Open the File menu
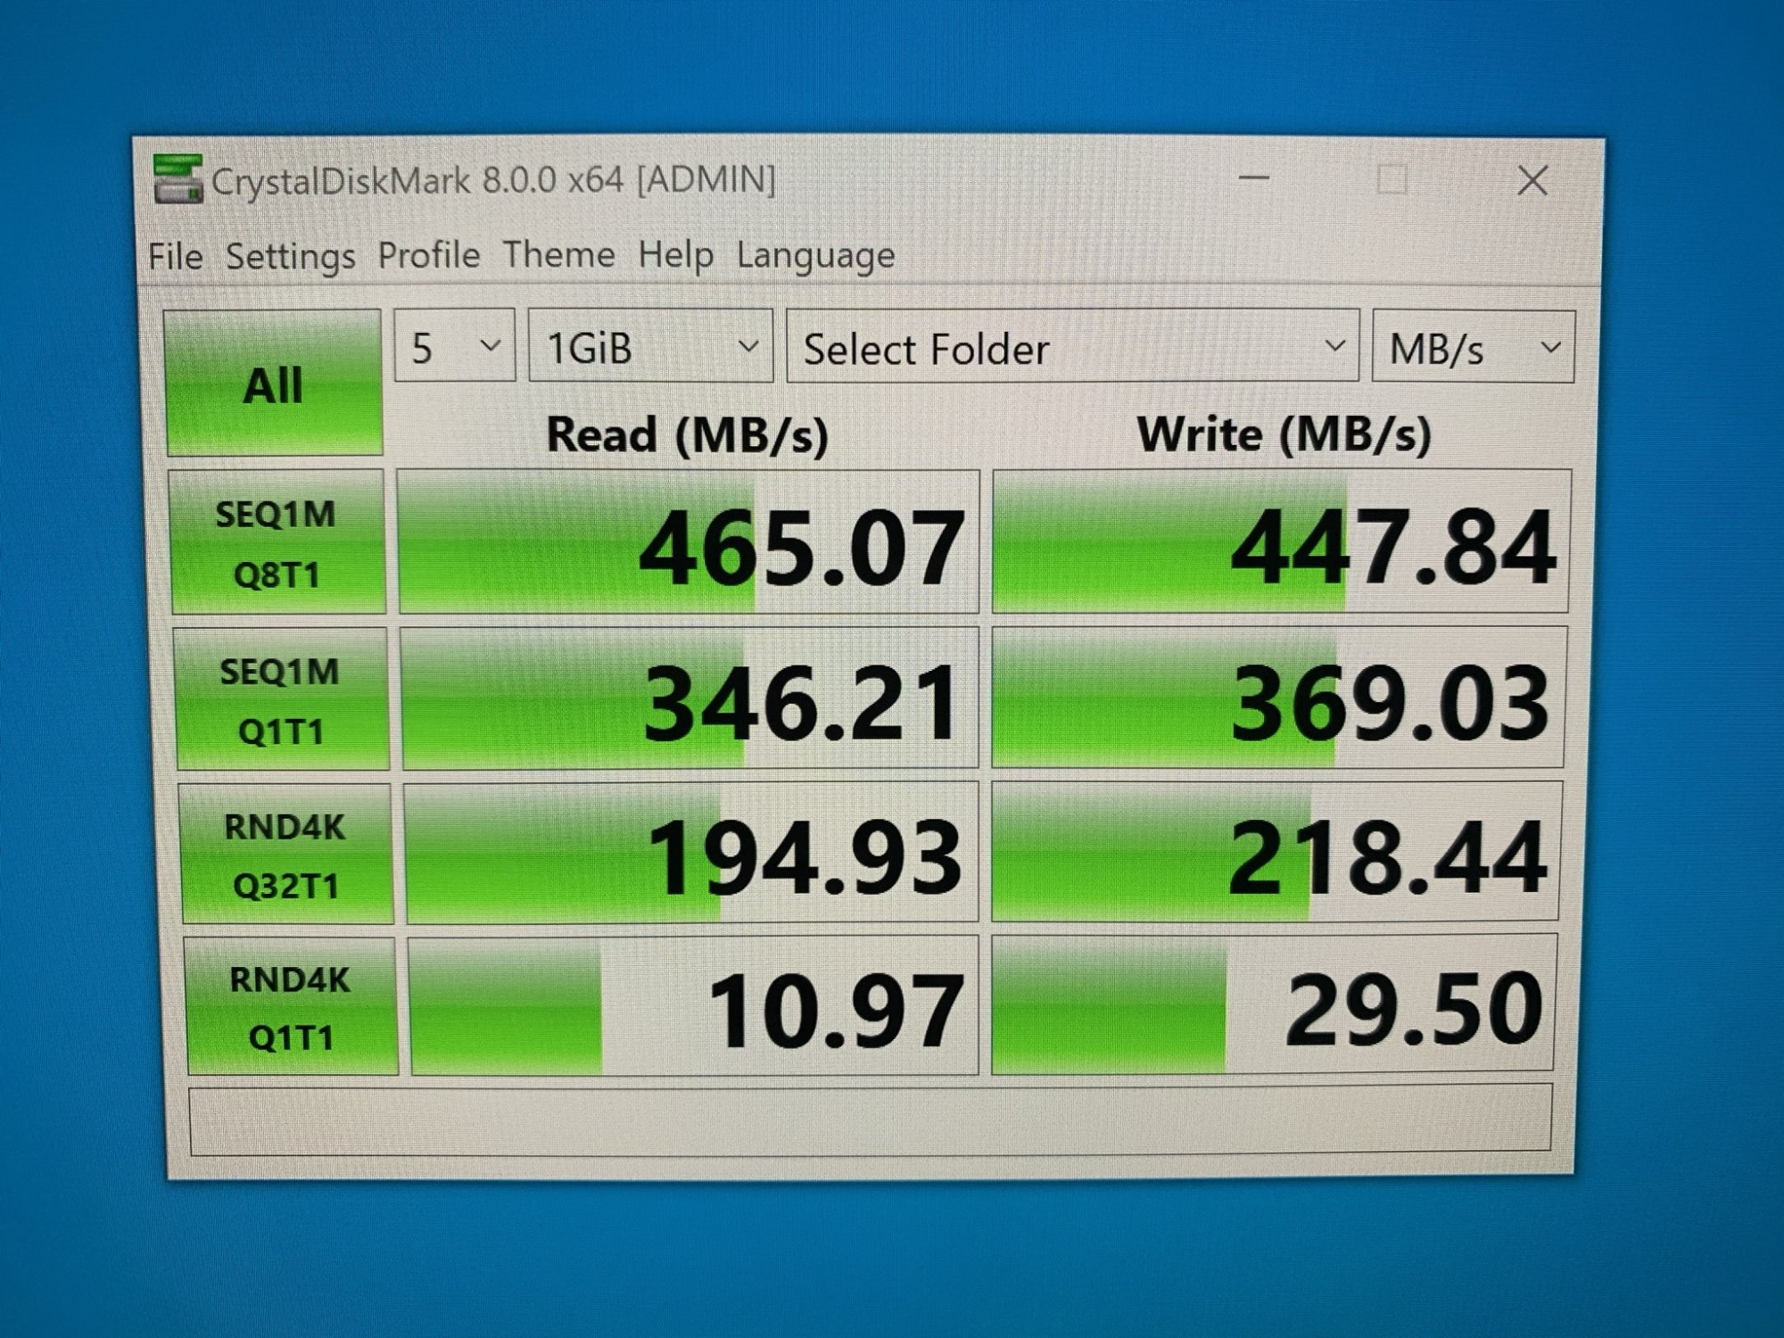The image size is (1784, 1338). 175,257
